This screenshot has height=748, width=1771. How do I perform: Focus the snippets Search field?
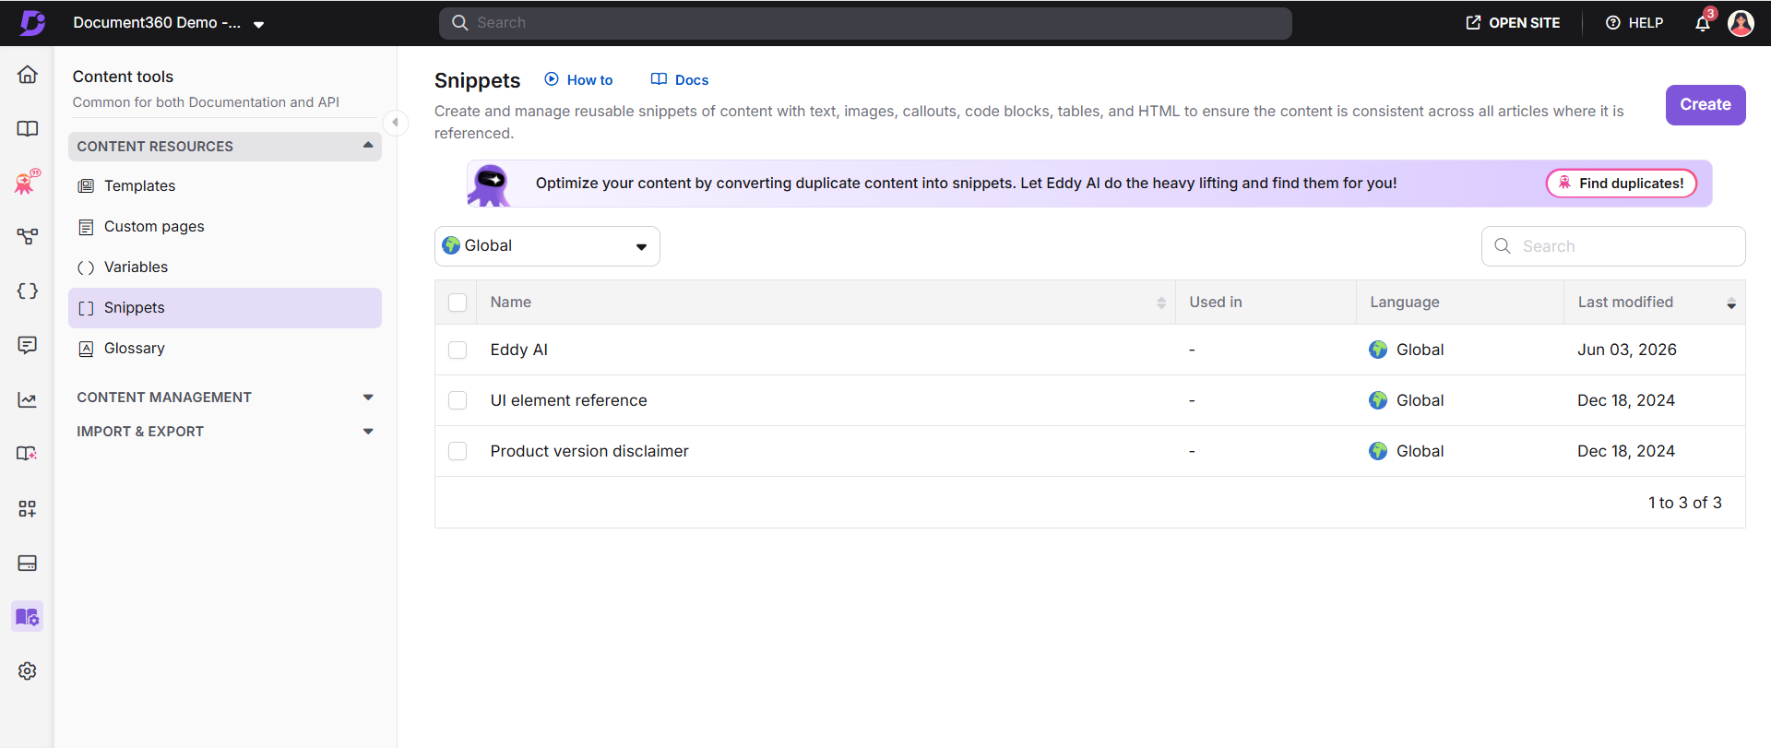(x=1613, y=246)
